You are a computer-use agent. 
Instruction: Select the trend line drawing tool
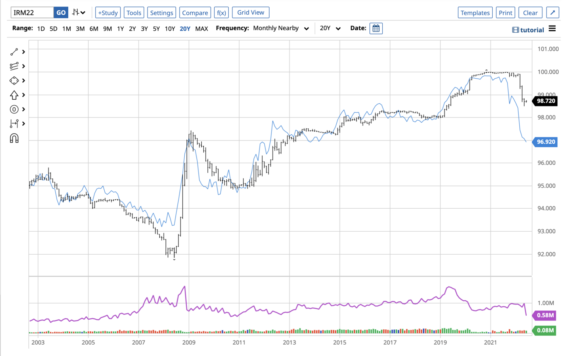(x=14, y=52)
